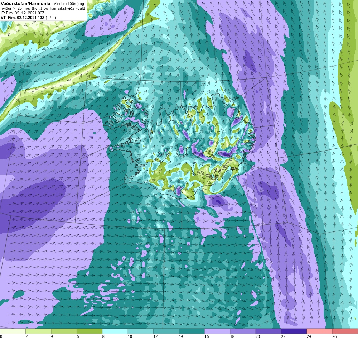
Task: Click the '(+7 h)' forecast offset text
Action: pos(51,18)
